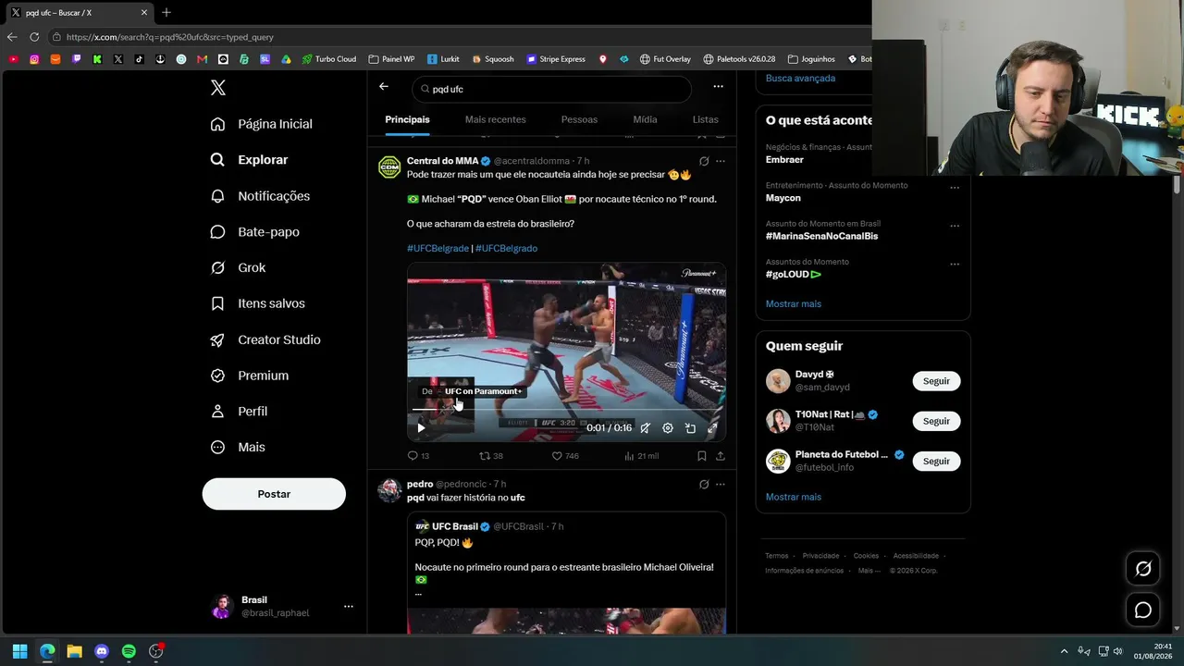1184x666 pixels.
Task: Follow T10Nat | Rat account
Action: click(x=936, y=421)
